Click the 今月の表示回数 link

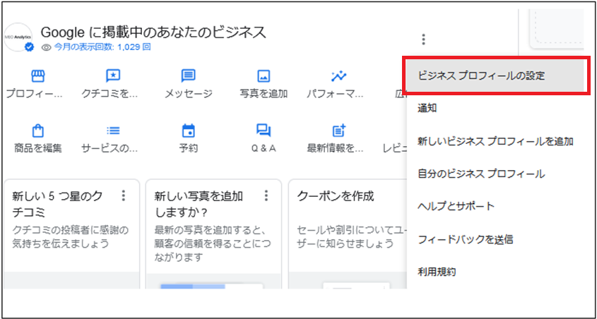102,47
